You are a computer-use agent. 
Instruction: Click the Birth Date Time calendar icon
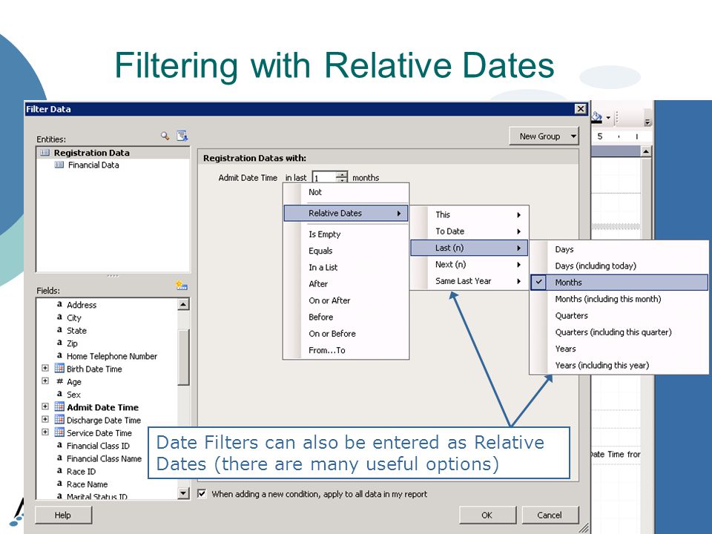click(59, 369)
